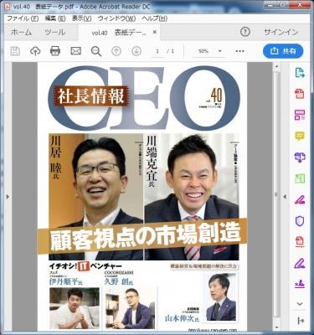Select the Fill & Sign pen tool

pyautogui.click(x=300, y=199)
